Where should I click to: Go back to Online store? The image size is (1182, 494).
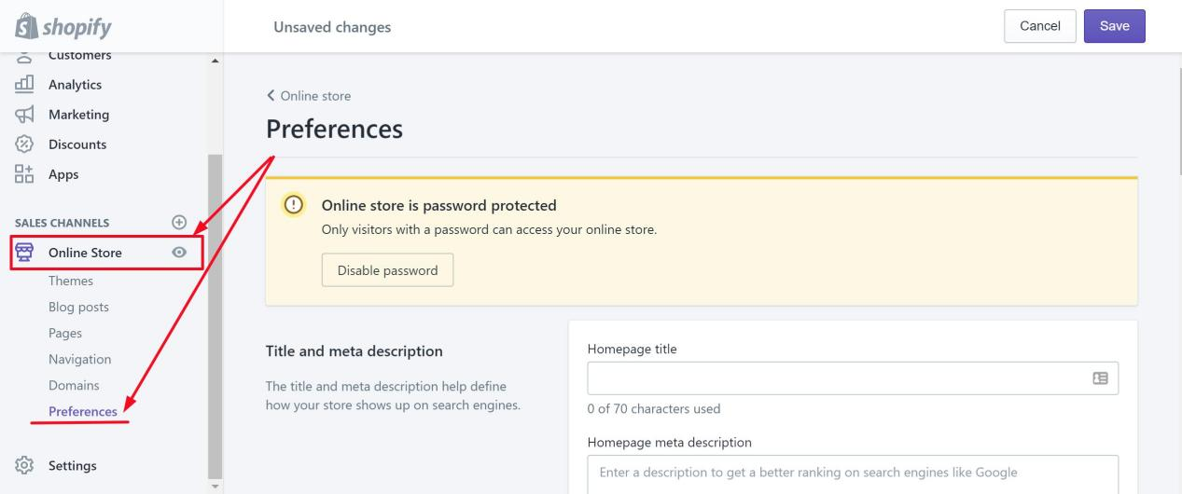point(309,96)
